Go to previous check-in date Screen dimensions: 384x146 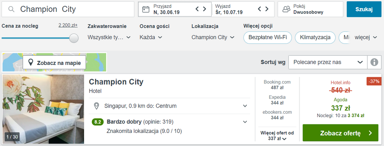[x=197, y=9]
